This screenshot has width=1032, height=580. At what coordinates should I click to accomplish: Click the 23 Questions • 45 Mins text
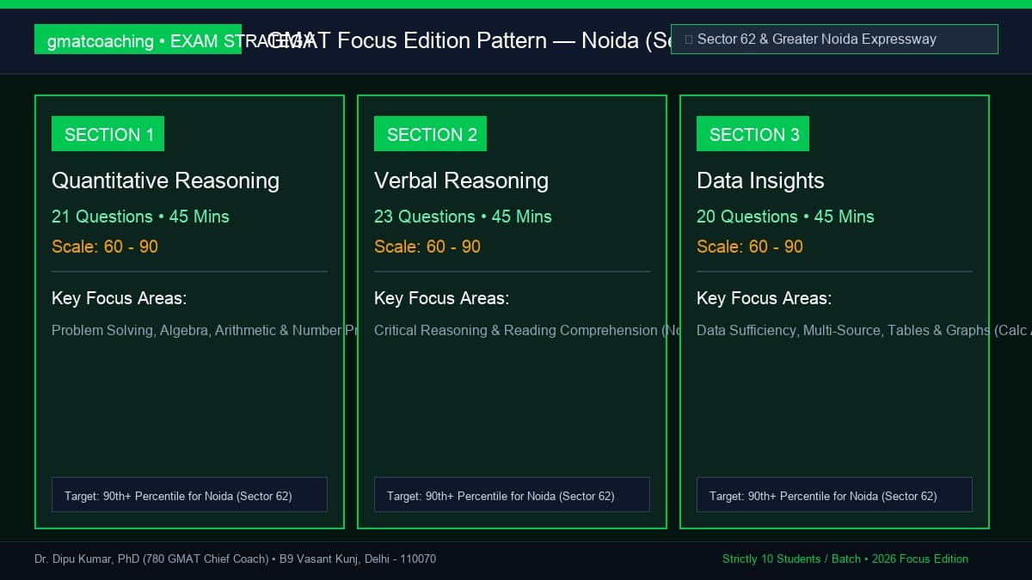[x=463, y=217]
